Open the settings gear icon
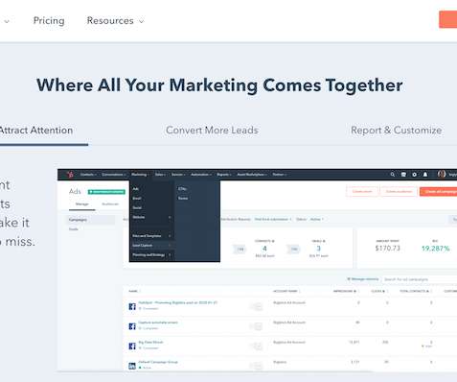 click(x=414, y=175)
